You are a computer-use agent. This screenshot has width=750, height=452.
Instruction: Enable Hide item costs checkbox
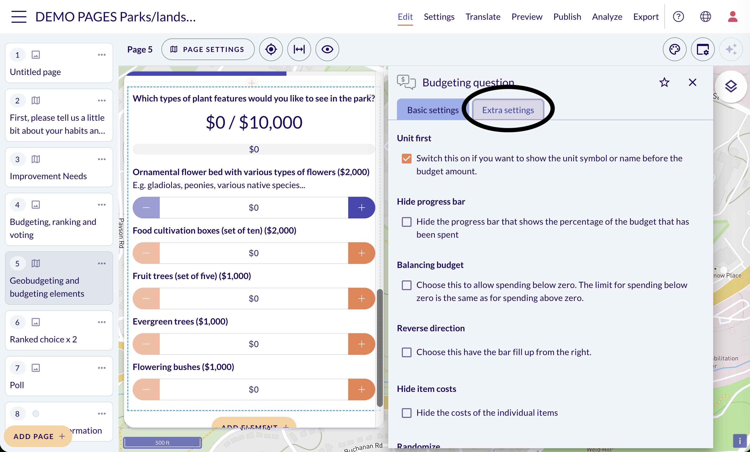406,413
